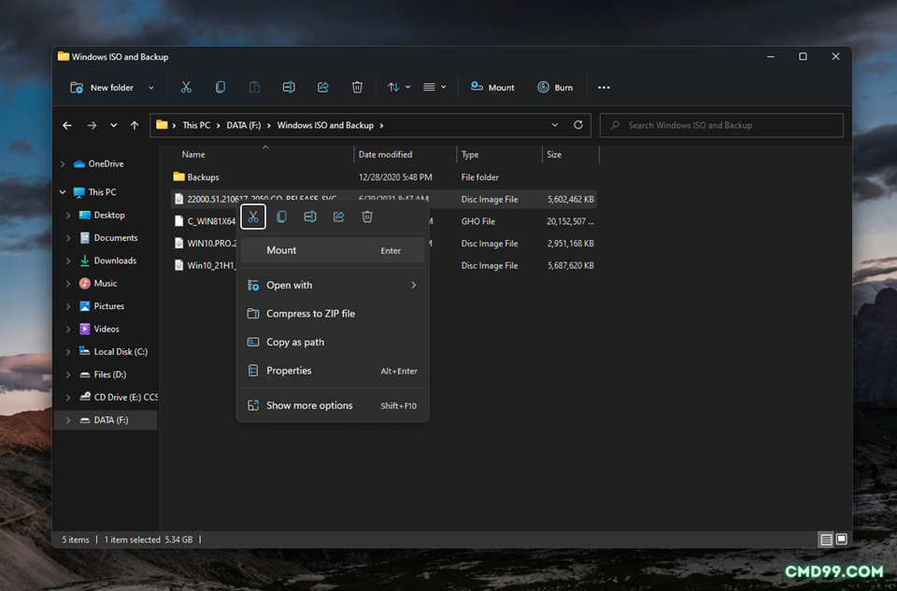
Task: Go up one folder level
Action: [135, 125]
